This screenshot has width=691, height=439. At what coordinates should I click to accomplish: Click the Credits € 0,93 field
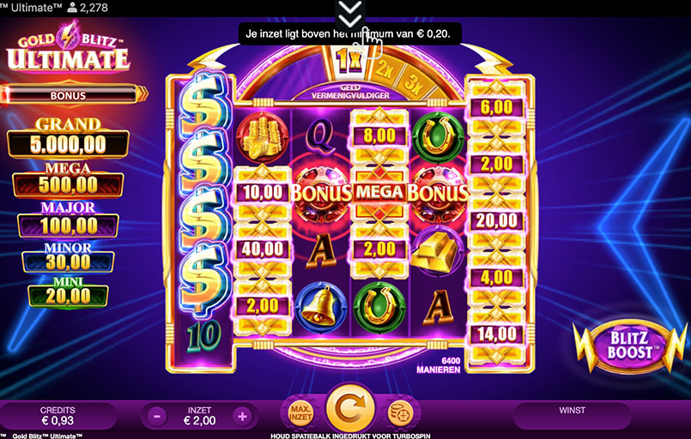click(58, 416)
